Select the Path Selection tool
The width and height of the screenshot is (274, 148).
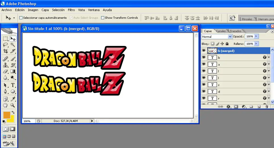point(5,85)
